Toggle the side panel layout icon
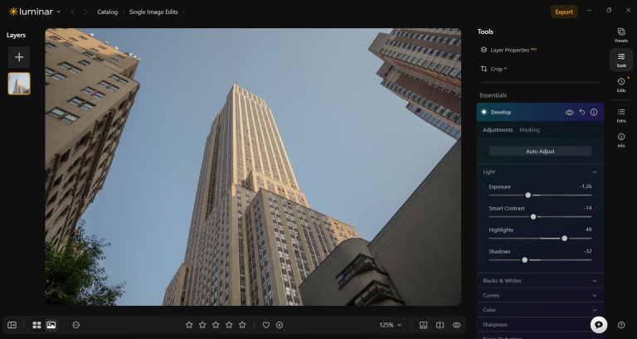This screenshot has width=637, height=339. click(x=12, y=325)
